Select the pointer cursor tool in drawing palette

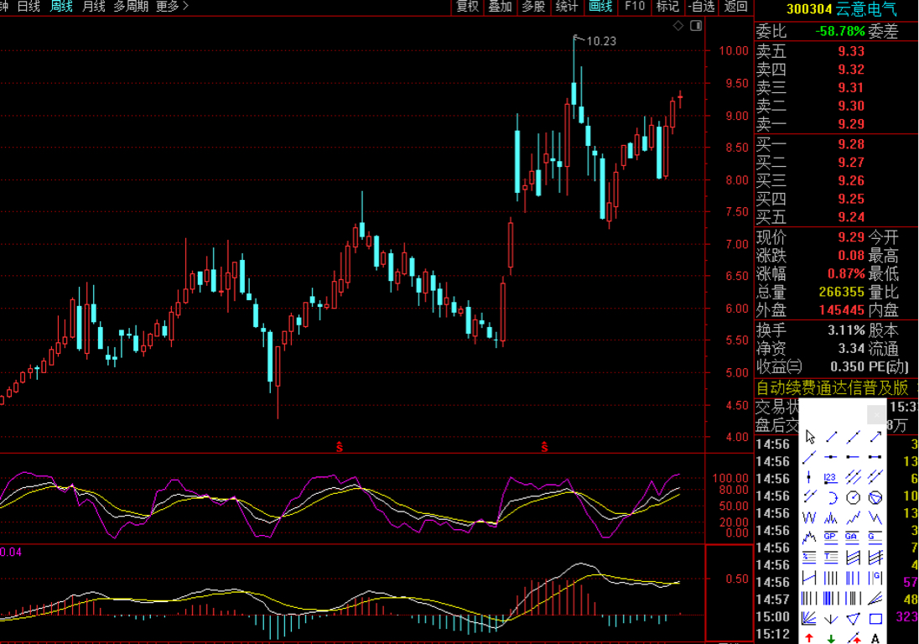click(x=810, y=437)
